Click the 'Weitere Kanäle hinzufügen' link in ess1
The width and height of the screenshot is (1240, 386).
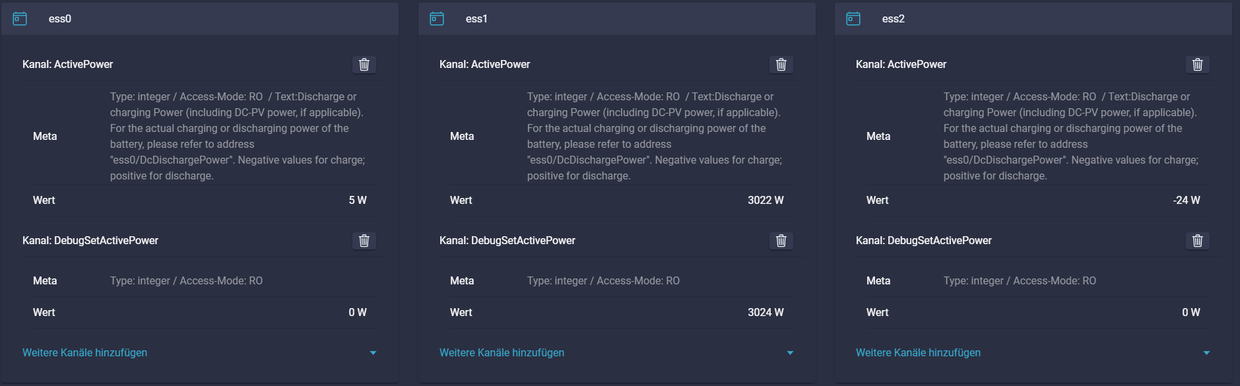(502, 353)
